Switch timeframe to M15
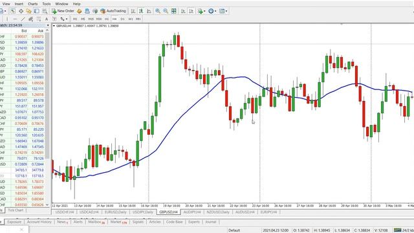 [x=91, y=19]
